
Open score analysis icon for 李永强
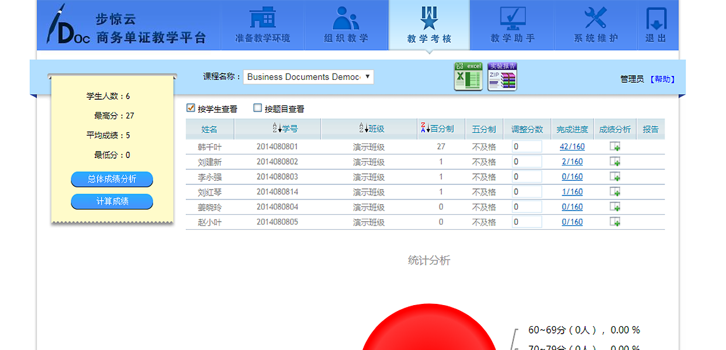pos(615,177)
